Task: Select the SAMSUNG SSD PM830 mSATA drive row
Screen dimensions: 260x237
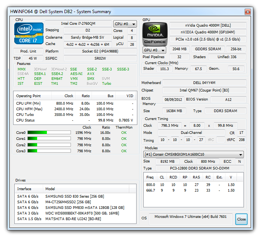Action: point(75,207)
